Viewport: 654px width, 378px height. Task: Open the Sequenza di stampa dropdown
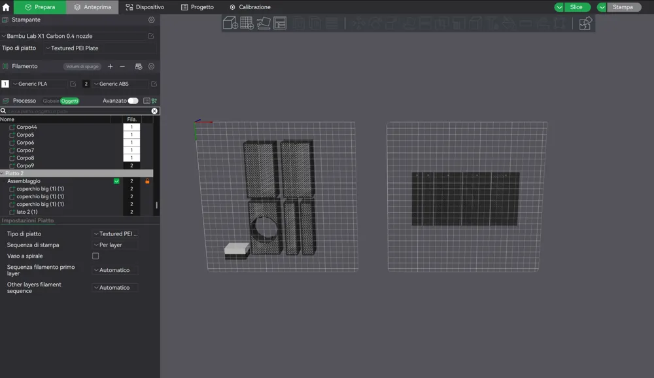tap(116, 245)
